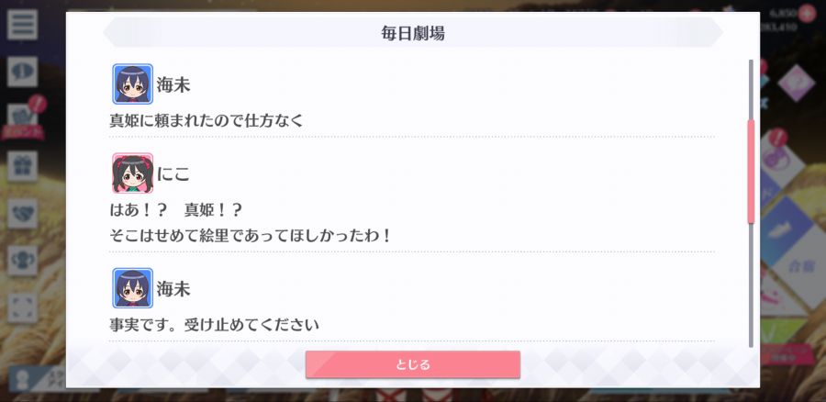Tap the にこ avatar thumbnail
The height and width of the screenshot is (402, 826).
[x=133, y=173]
